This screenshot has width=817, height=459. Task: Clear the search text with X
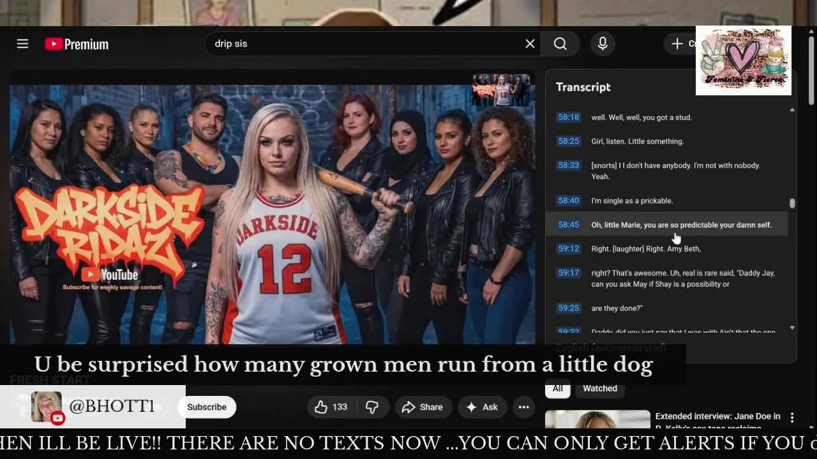coord(530,43)
